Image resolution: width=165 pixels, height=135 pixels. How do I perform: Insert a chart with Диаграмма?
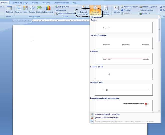tap(48, 10)
